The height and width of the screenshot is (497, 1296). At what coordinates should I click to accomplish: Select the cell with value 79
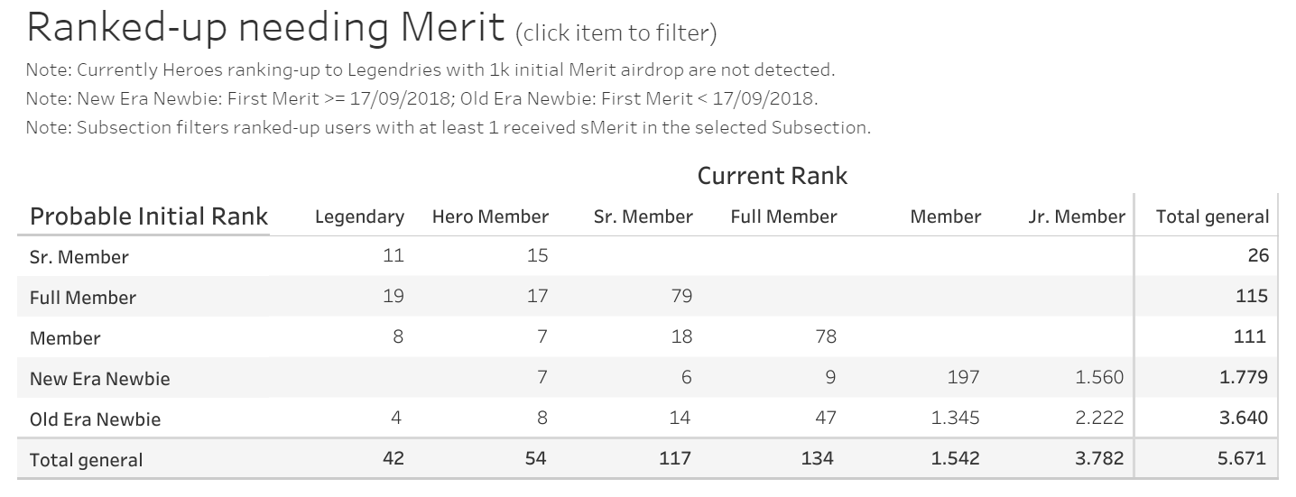point(681,296)
